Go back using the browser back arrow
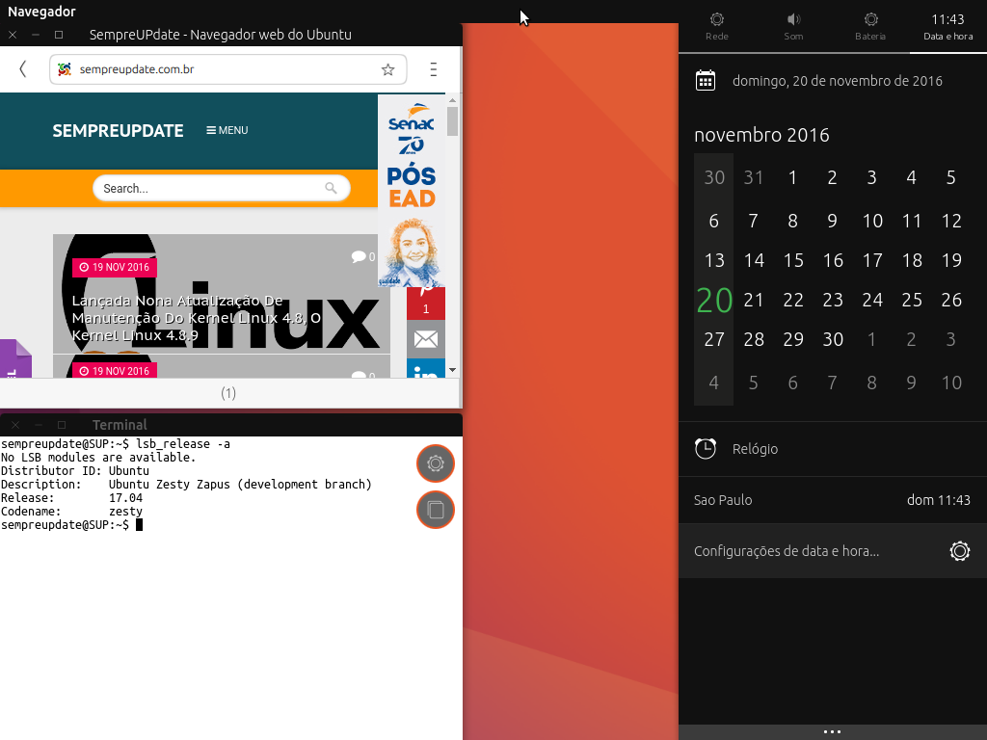 [23, 69]
